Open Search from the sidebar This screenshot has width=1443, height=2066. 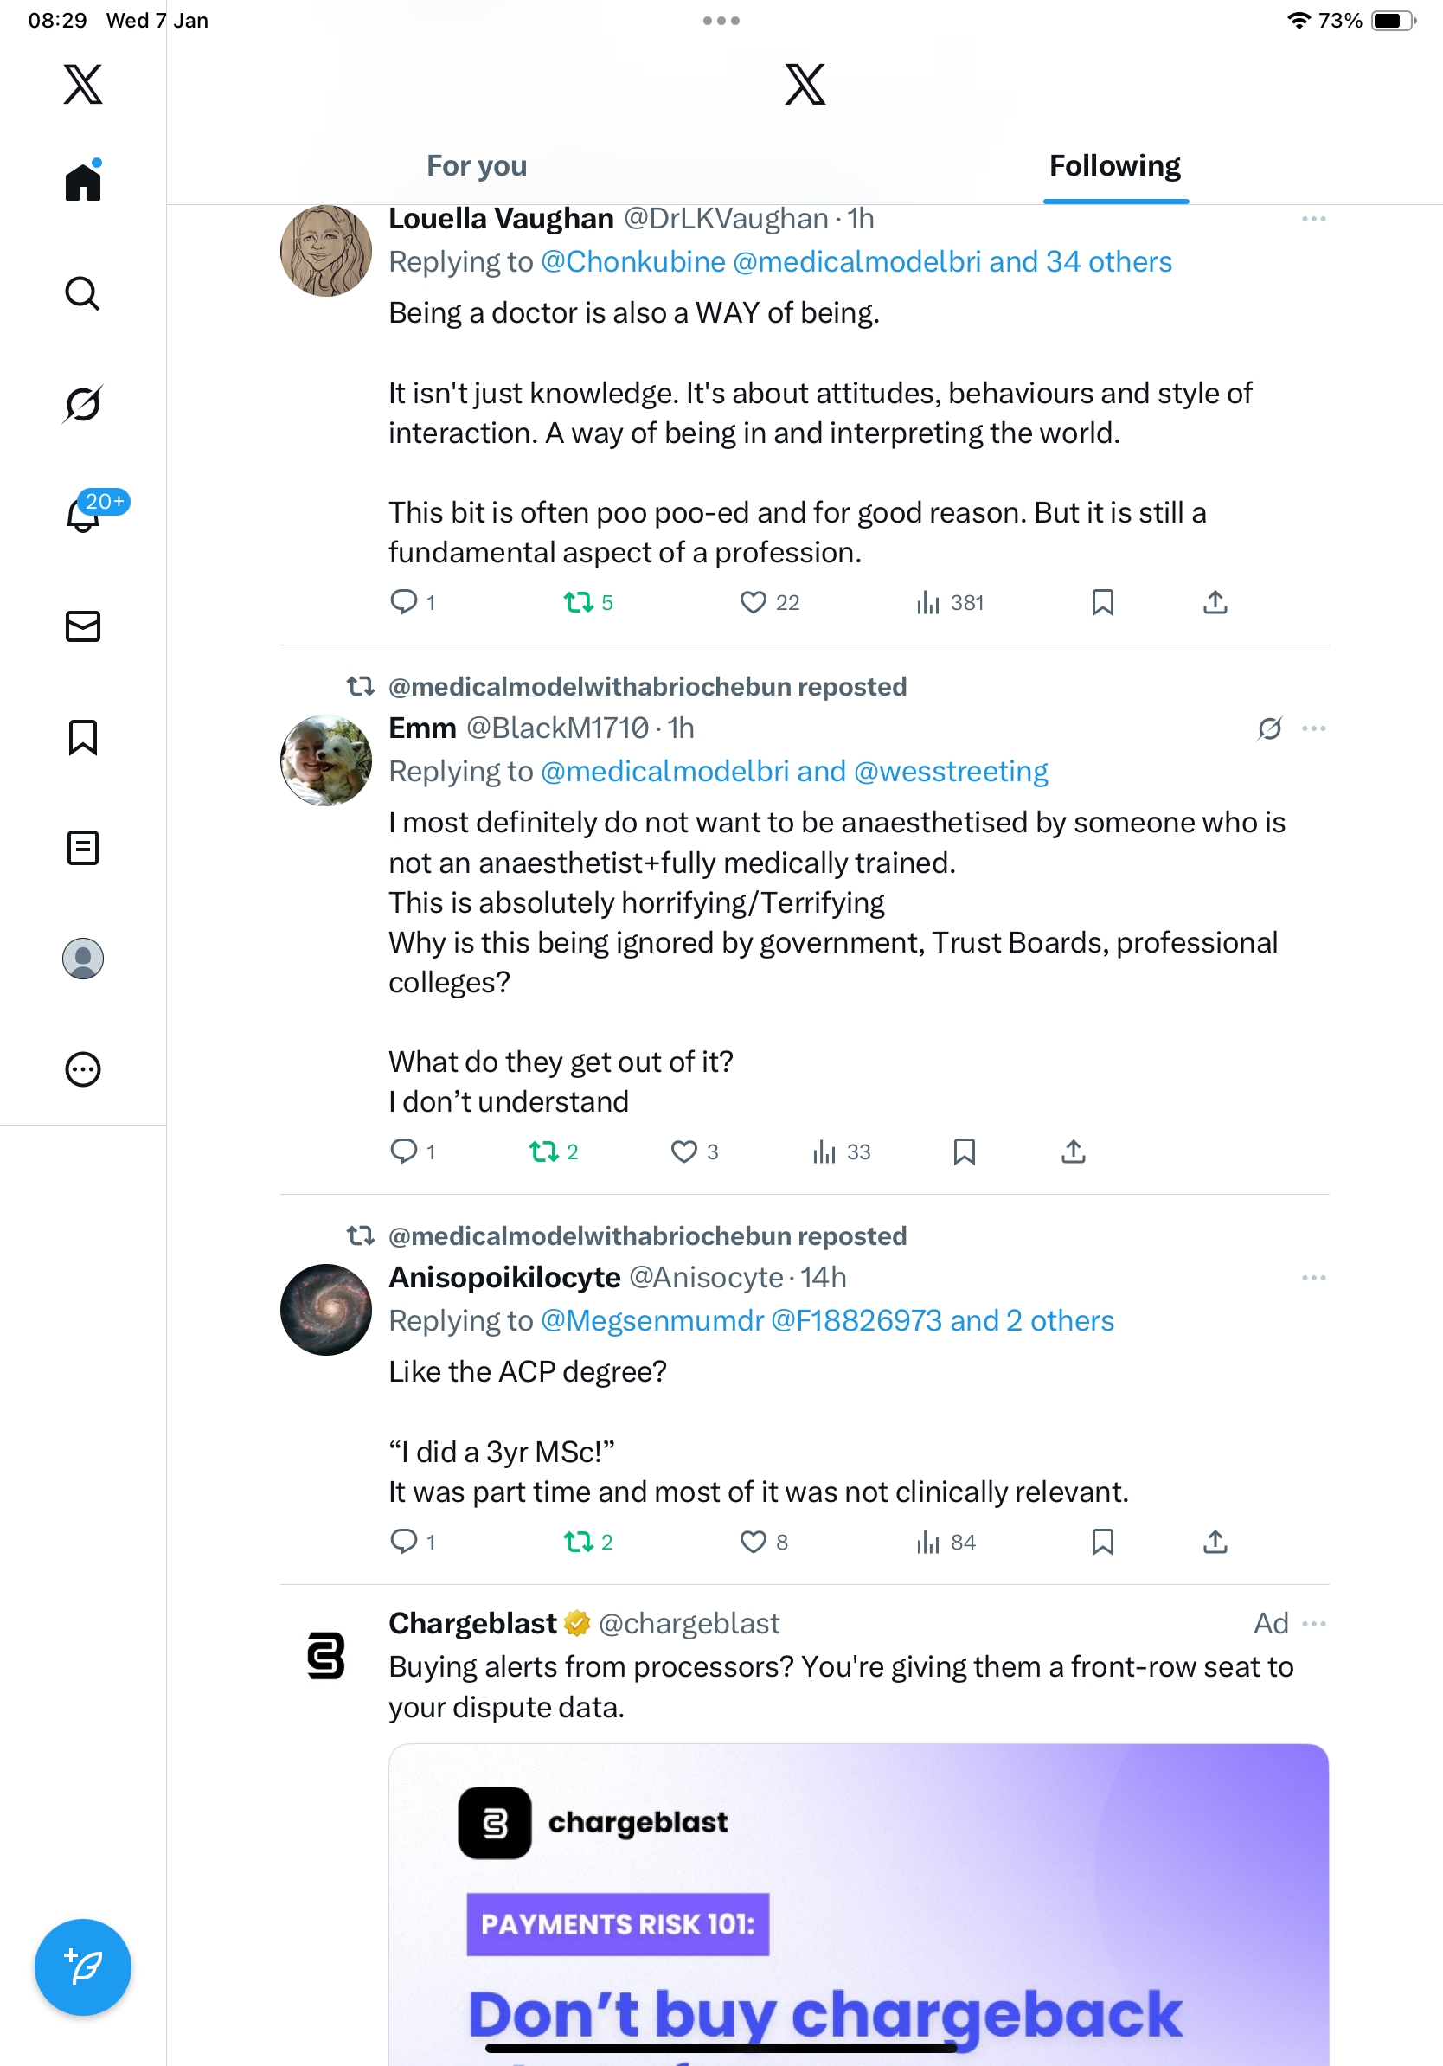tap(83, 293)
